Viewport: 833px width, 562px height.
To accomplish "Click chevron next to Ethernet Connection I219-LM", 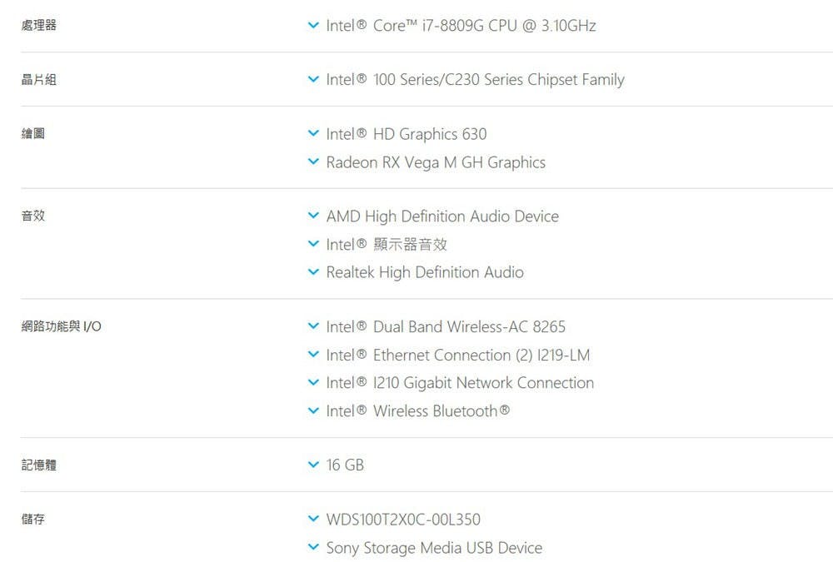I will tap(313, 356).
